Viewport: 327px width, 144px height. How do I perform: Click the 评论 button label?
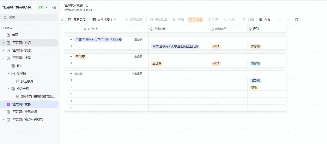[x=267, y=19]
